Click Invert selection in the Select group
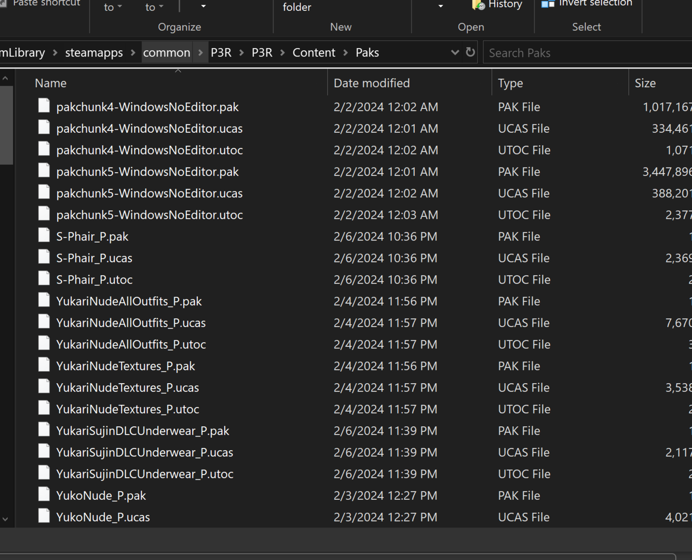This screenshot has height=560, width=692. [587, 4]
